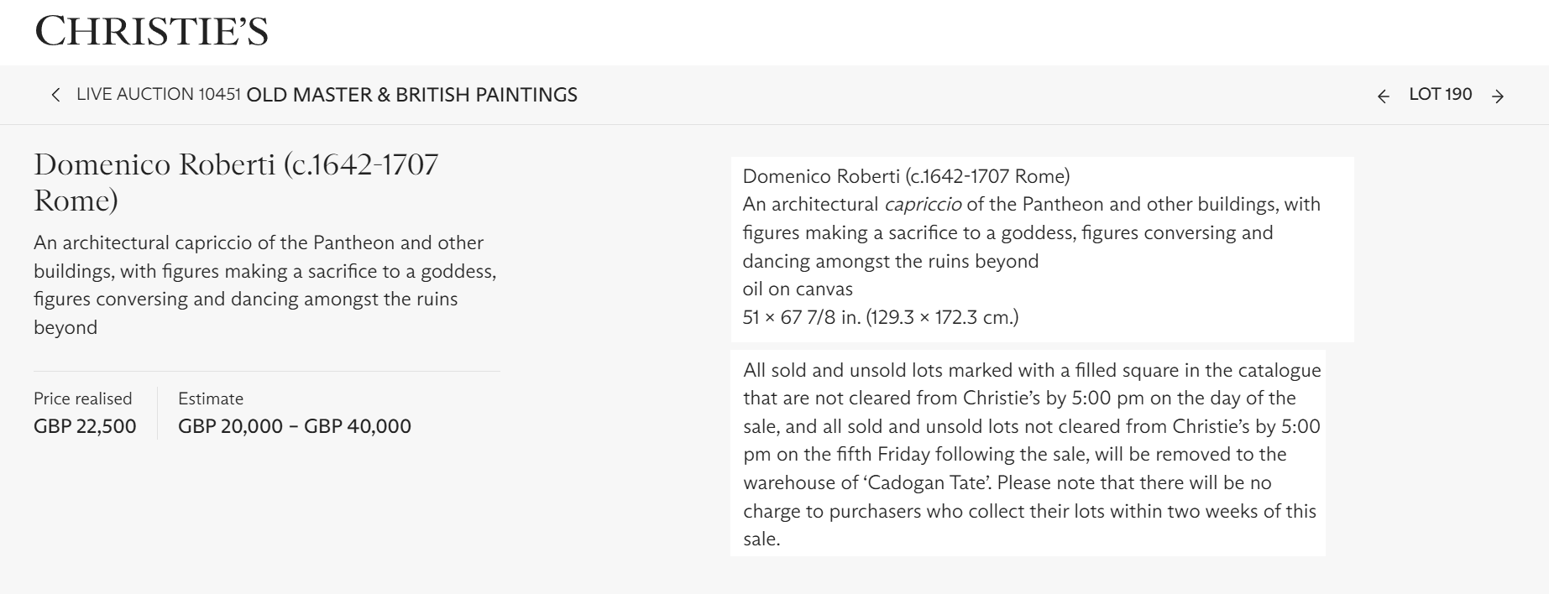1549x594 pixels.
Task: Open Live Auction 10451 link
Action: [x=158, y=94]
